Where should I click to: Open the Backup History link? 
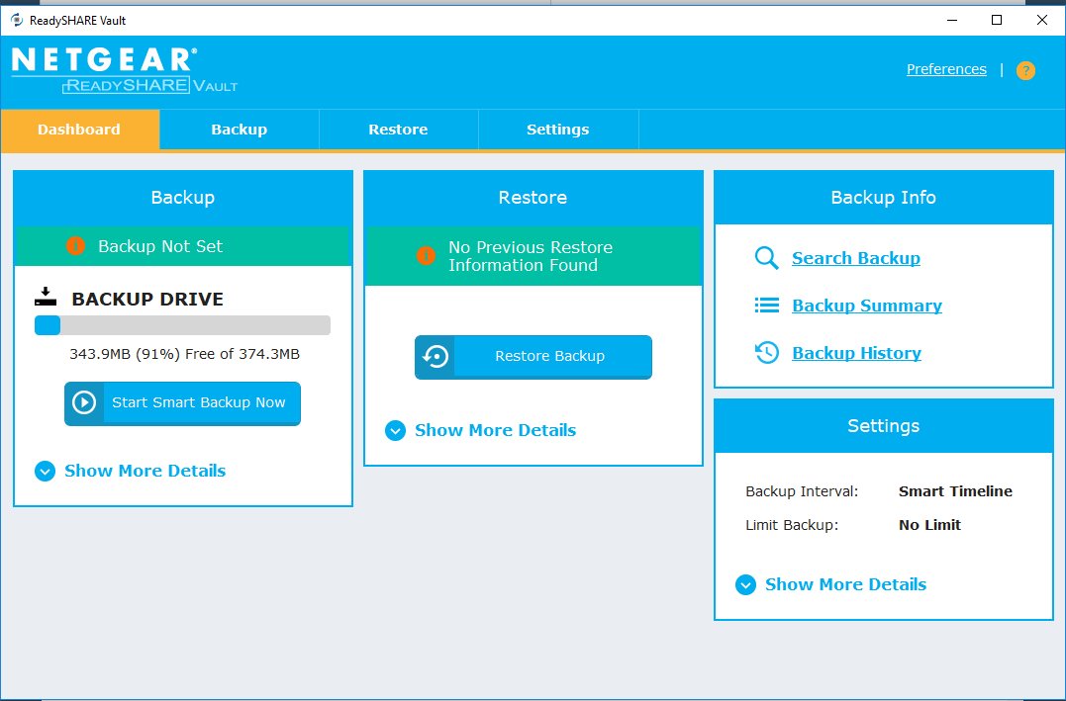click(856, 353)
